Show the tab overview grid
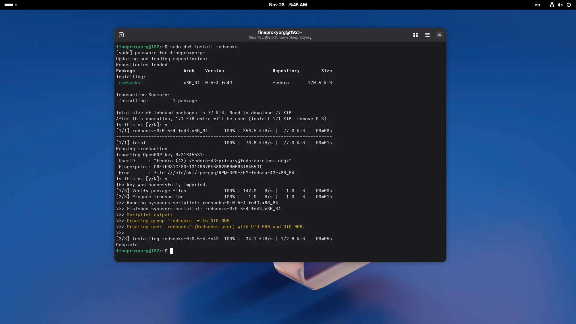 pos(415,35)
